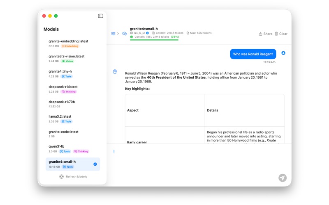Click the 'Who was Ronald Reagan?' message bubble
This screenshot has height=205, width=329.
(x=253, y=54)
